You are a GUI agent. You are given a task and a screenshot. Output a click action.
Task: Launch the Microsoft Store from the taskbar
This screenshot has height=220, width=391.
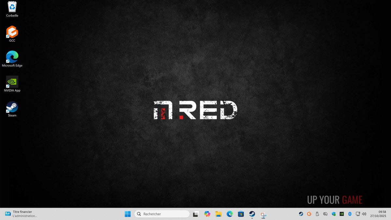(240, 214)
